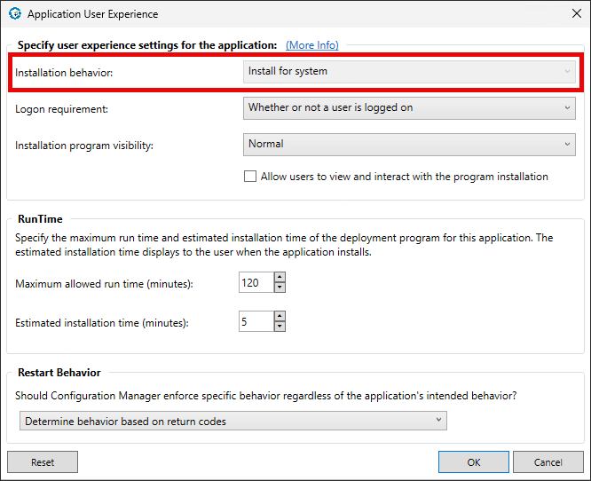Decrease maximum allowed run time with down arrow
The height and width of the screenshot is (481, 591).
pos(280,288)
